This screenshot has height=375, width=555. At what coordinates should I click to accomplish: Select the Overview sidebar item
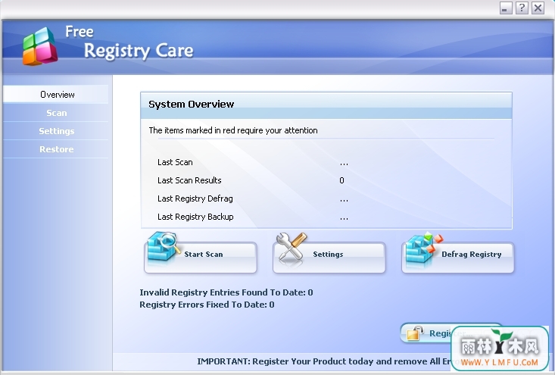coord(56,95)
